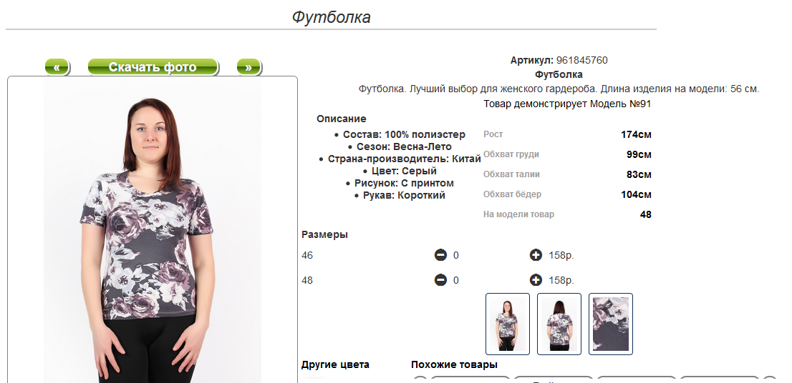Click the Футболка page heading

(x=331, y=17)
